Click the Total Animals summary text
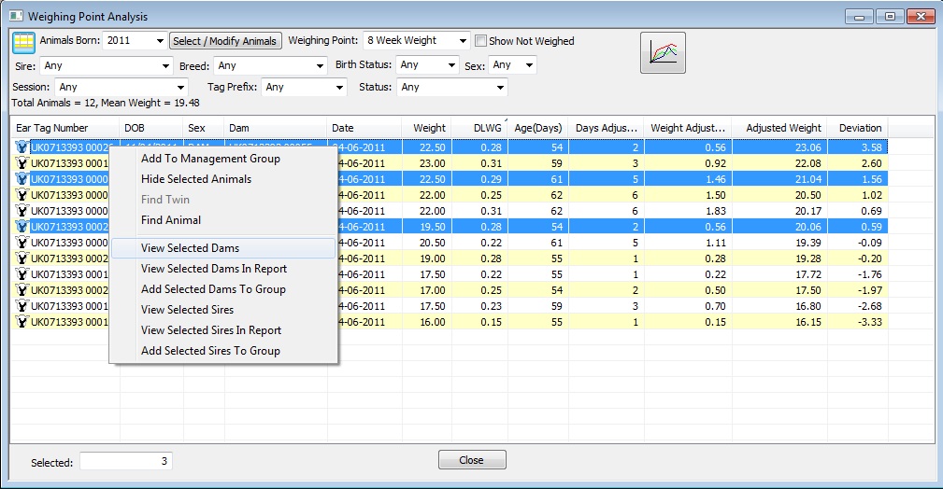This screenshot has height=489, width=943. [106, 103]
